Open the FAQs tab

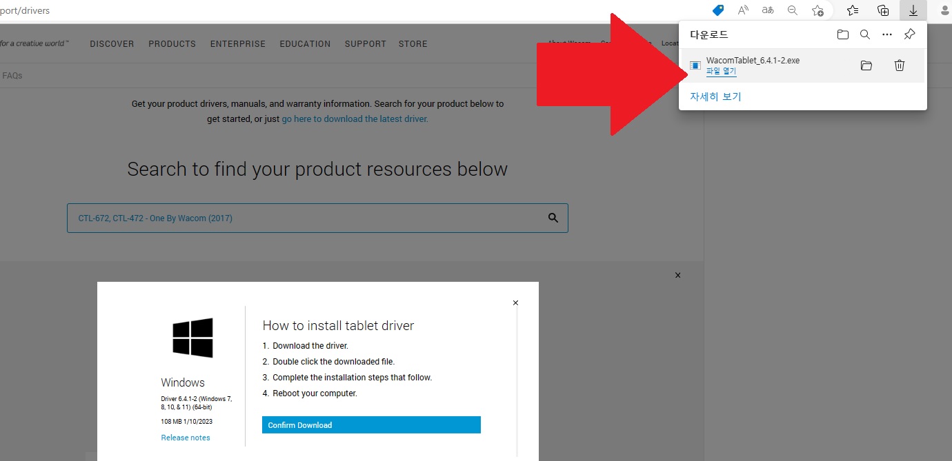(12, 76)
